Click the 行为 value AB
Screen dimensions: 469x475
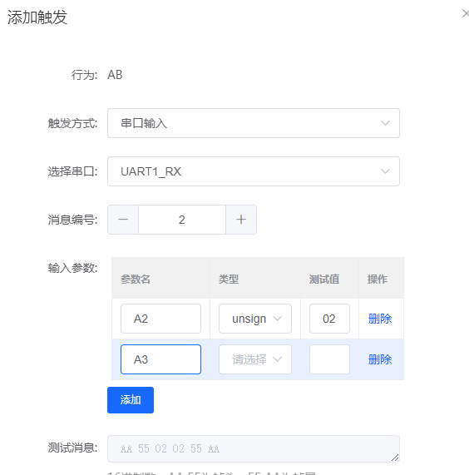(115, 75)
